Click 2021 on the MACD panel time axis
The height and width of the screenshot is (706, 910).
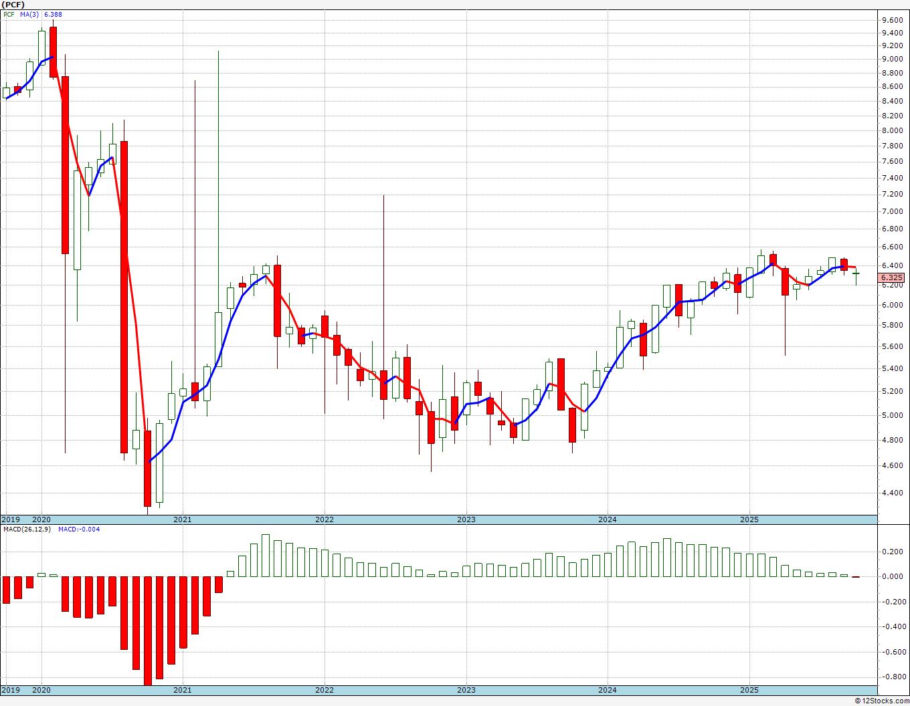point(183,690)
